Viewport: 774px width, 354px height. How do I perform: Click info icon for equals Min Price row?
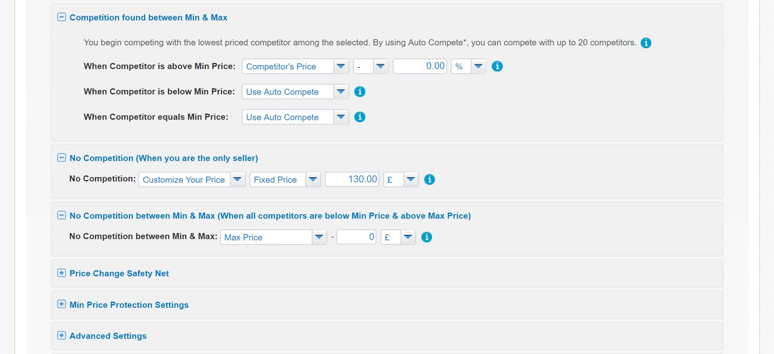360,117
